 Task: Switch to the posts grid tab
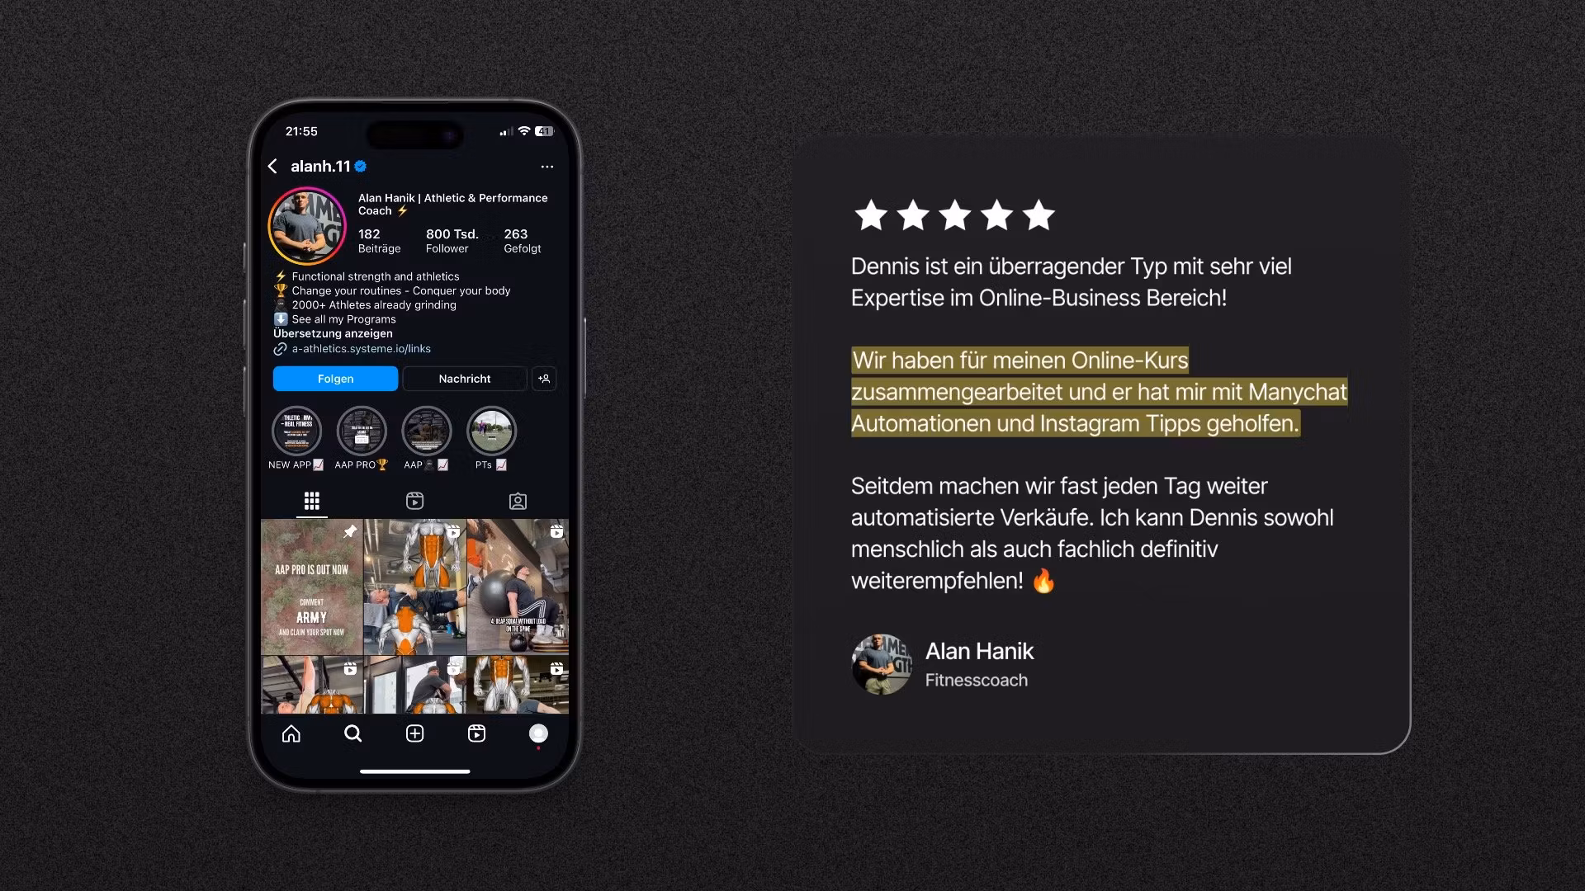[x=312, y=501]
